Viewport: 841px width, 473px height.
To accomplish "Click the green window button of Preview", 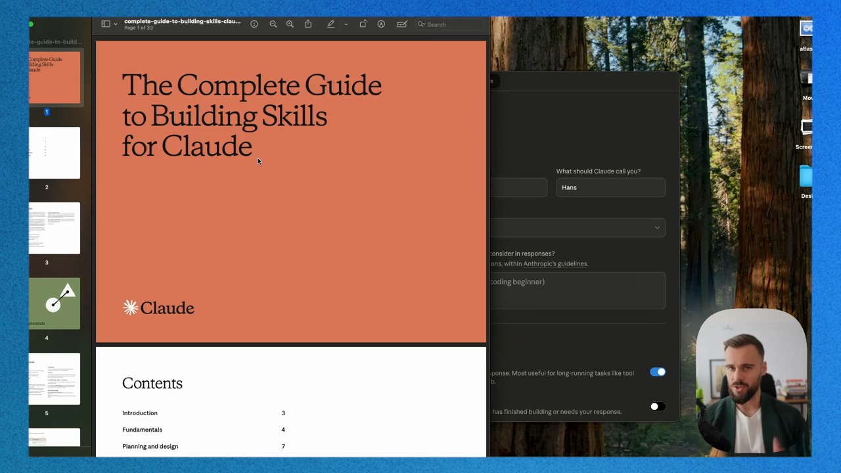I will pyautogui.click(x=31, y=24).
